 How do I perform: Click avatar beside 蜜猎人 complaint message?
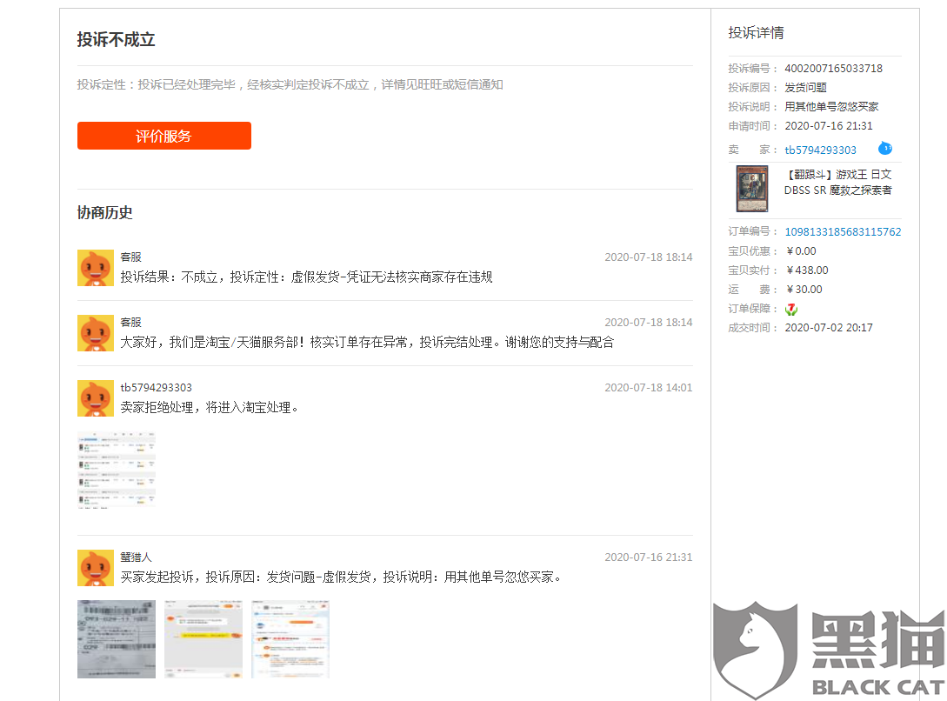click(x=96, y=568)
